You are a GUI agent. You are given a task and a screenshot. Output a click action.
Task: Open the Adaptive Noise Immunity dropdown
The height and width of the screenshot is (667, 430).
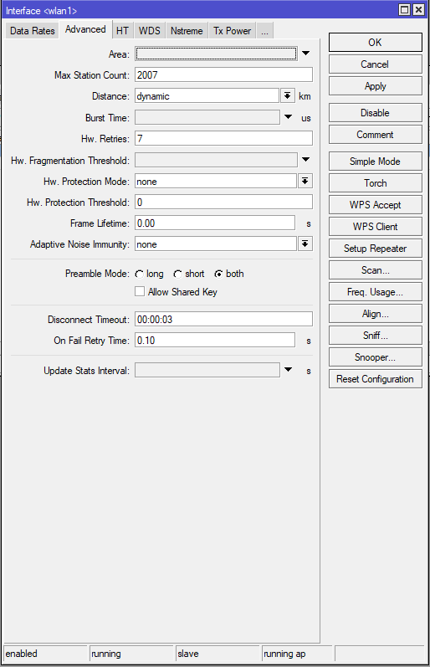(x=305, y=244)
